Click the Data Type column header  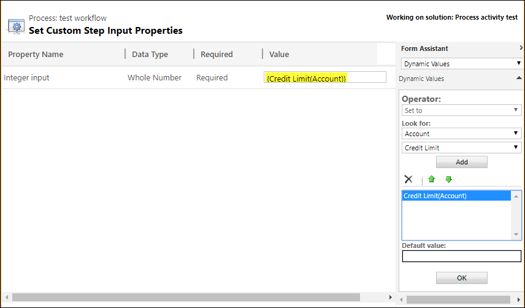pyautogui.click(x=150, y=55)
